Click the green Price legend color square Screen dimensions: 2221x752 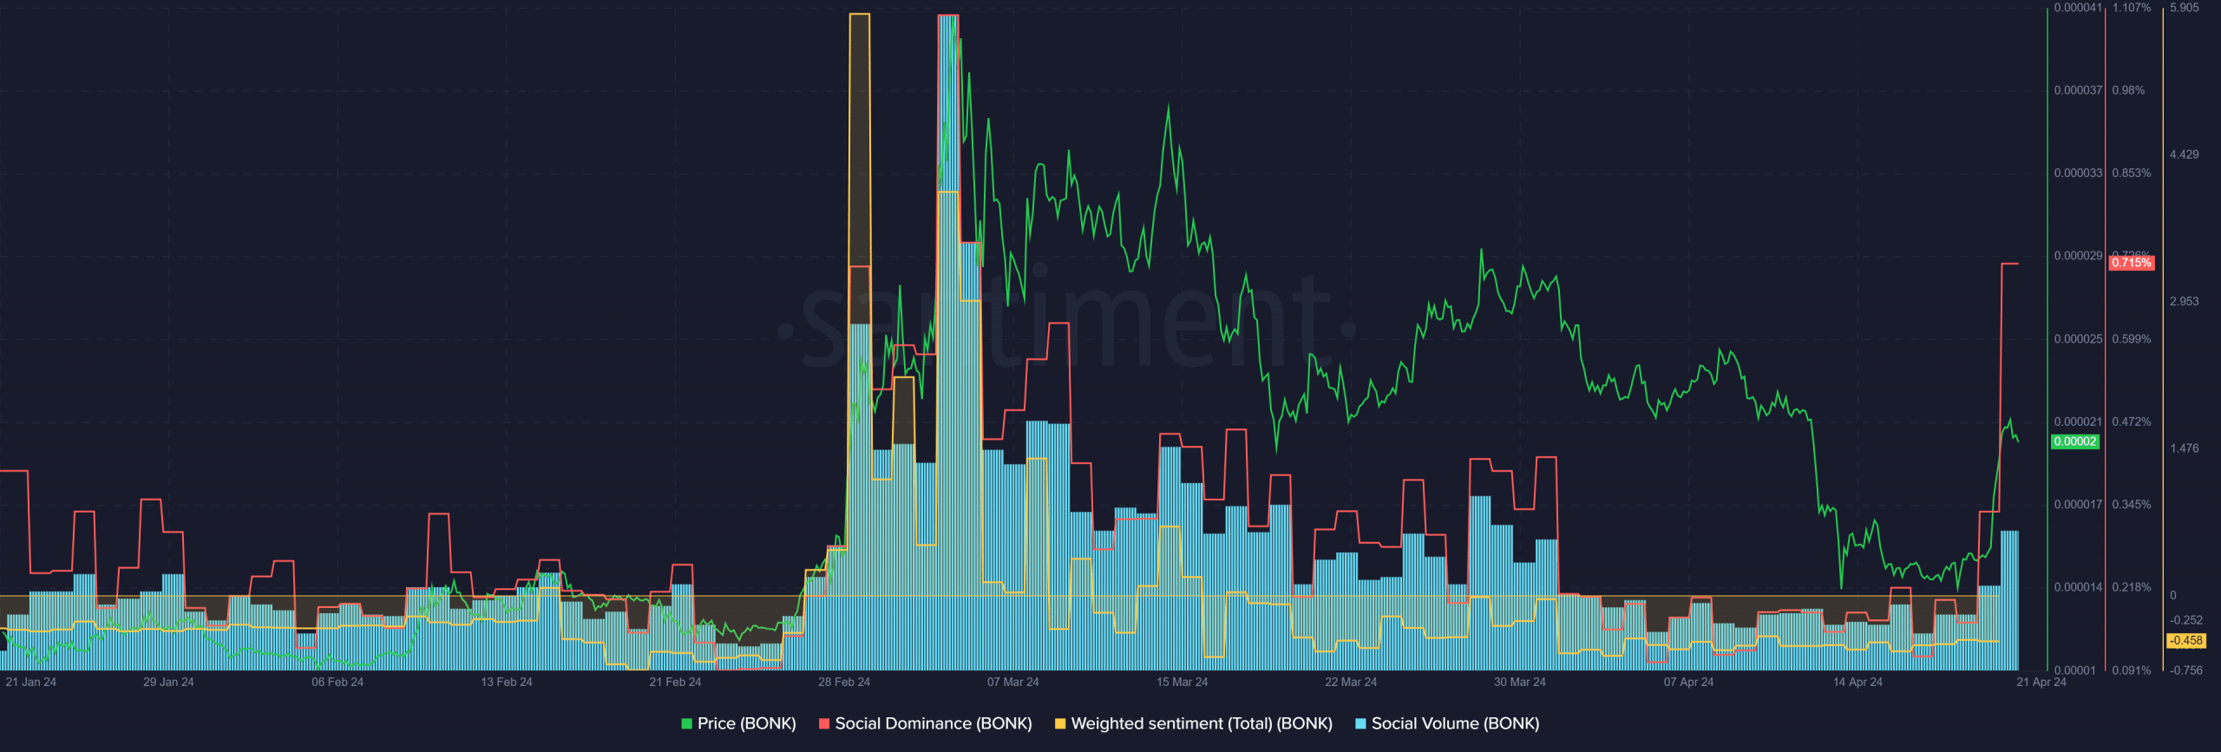686,723
